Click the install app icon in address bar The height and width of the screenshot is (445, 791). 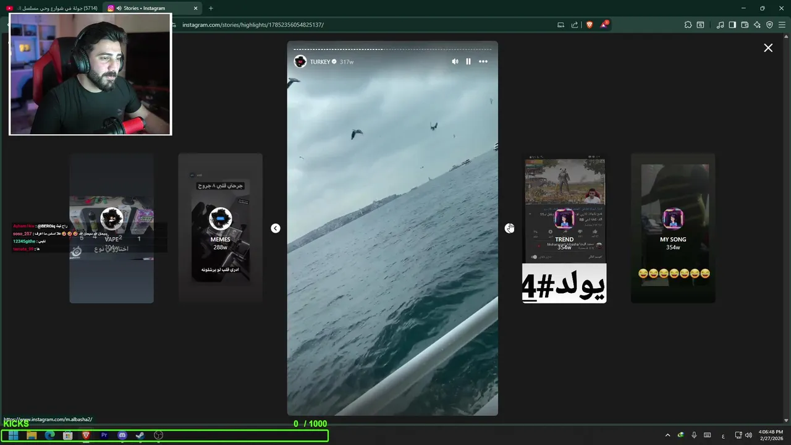click(560, 25)
